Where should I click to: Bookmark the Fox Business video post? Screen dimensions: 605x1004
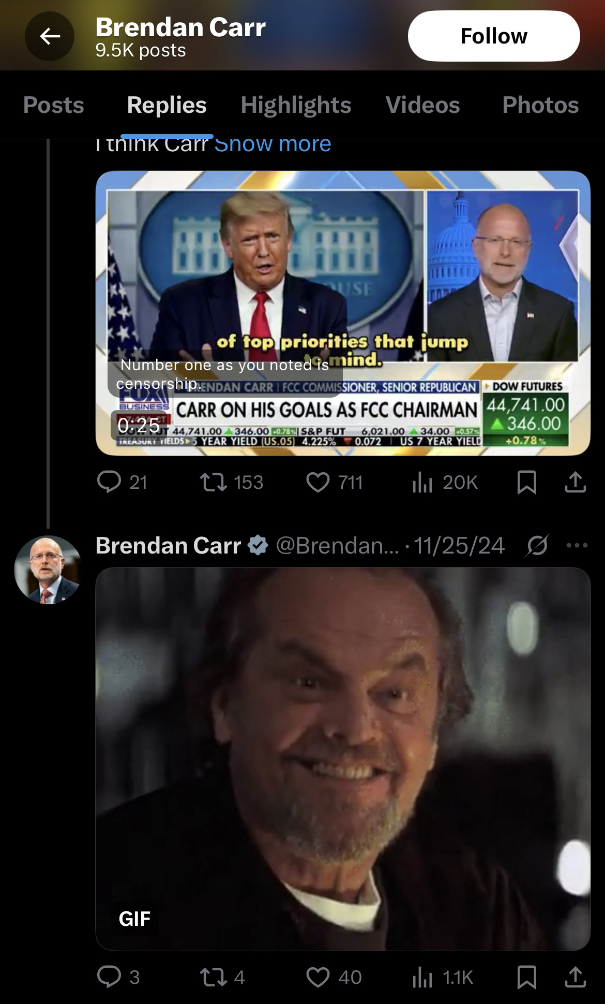527,482
